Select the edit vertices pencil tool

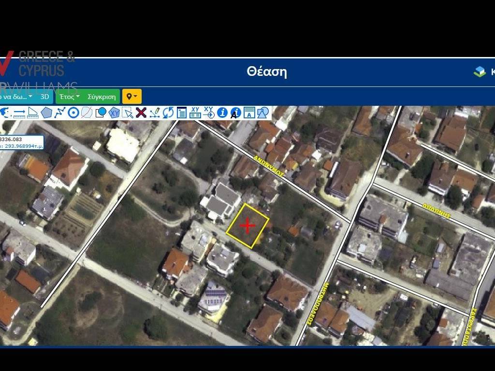tap(155, 113)
